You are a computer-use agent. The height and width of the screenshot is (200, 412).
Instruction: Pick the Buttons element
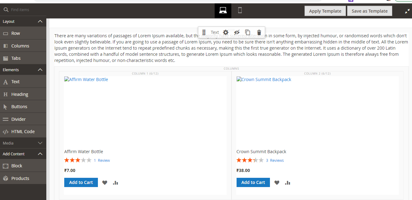point(23,106)
